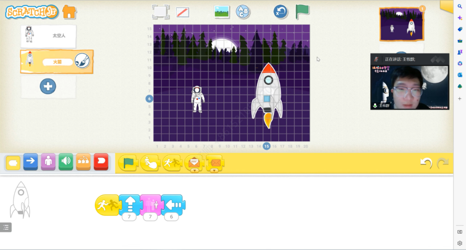
Task: Expand the color dropdown on start-on-message block
Action: tap(194, 170)
